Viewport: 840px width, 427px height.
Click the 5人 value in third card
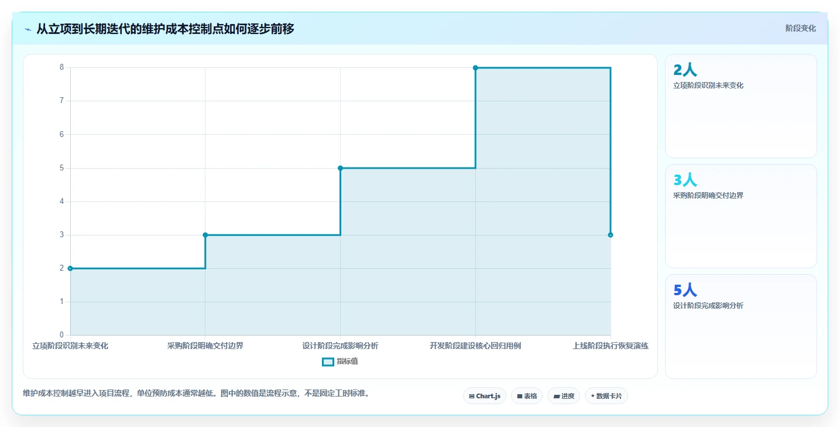click(x=685, y=291)
